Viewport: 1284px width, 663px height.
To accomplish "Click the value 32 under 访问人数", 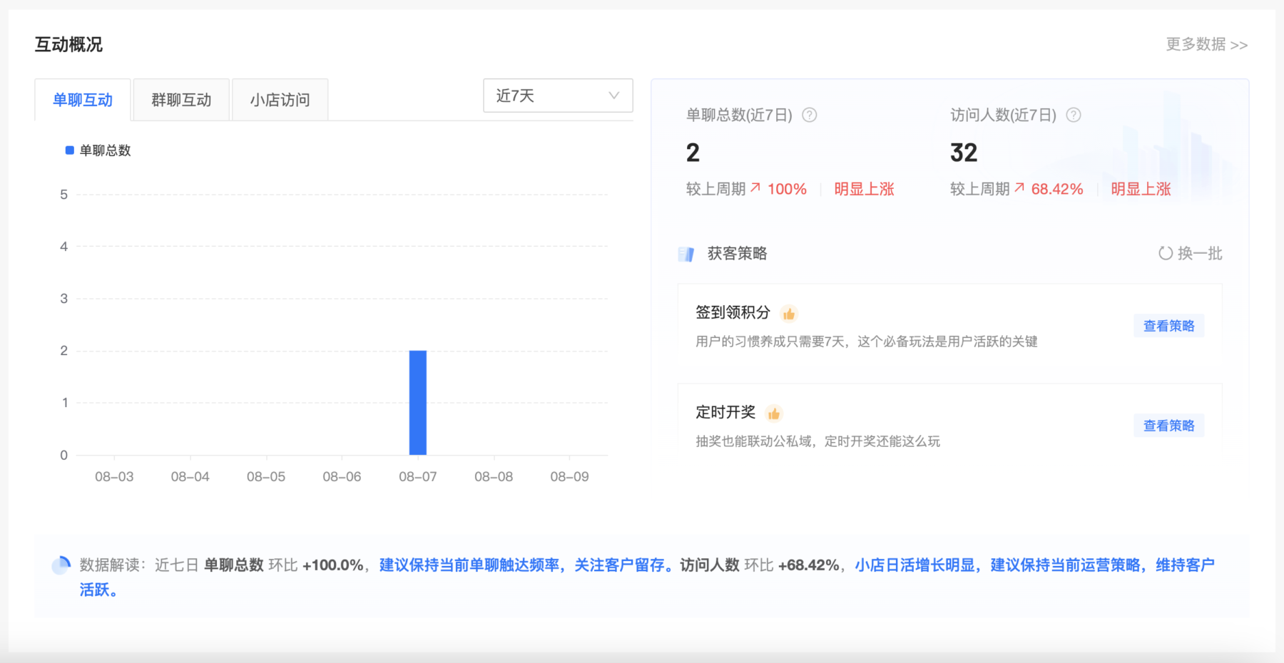I will pos(964,153).
